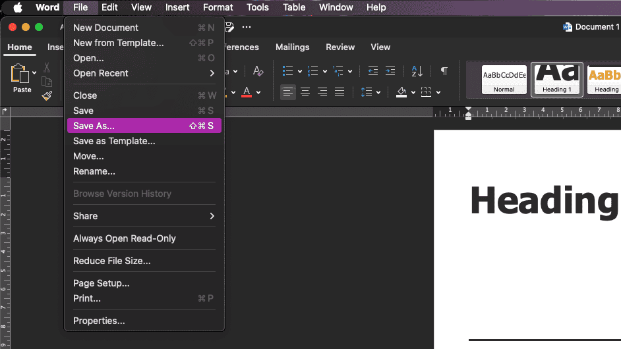The height and width of the screenshot is (349, 621).
Task: Click the Sort A-Z icon
Action: [x=417, y=71]
